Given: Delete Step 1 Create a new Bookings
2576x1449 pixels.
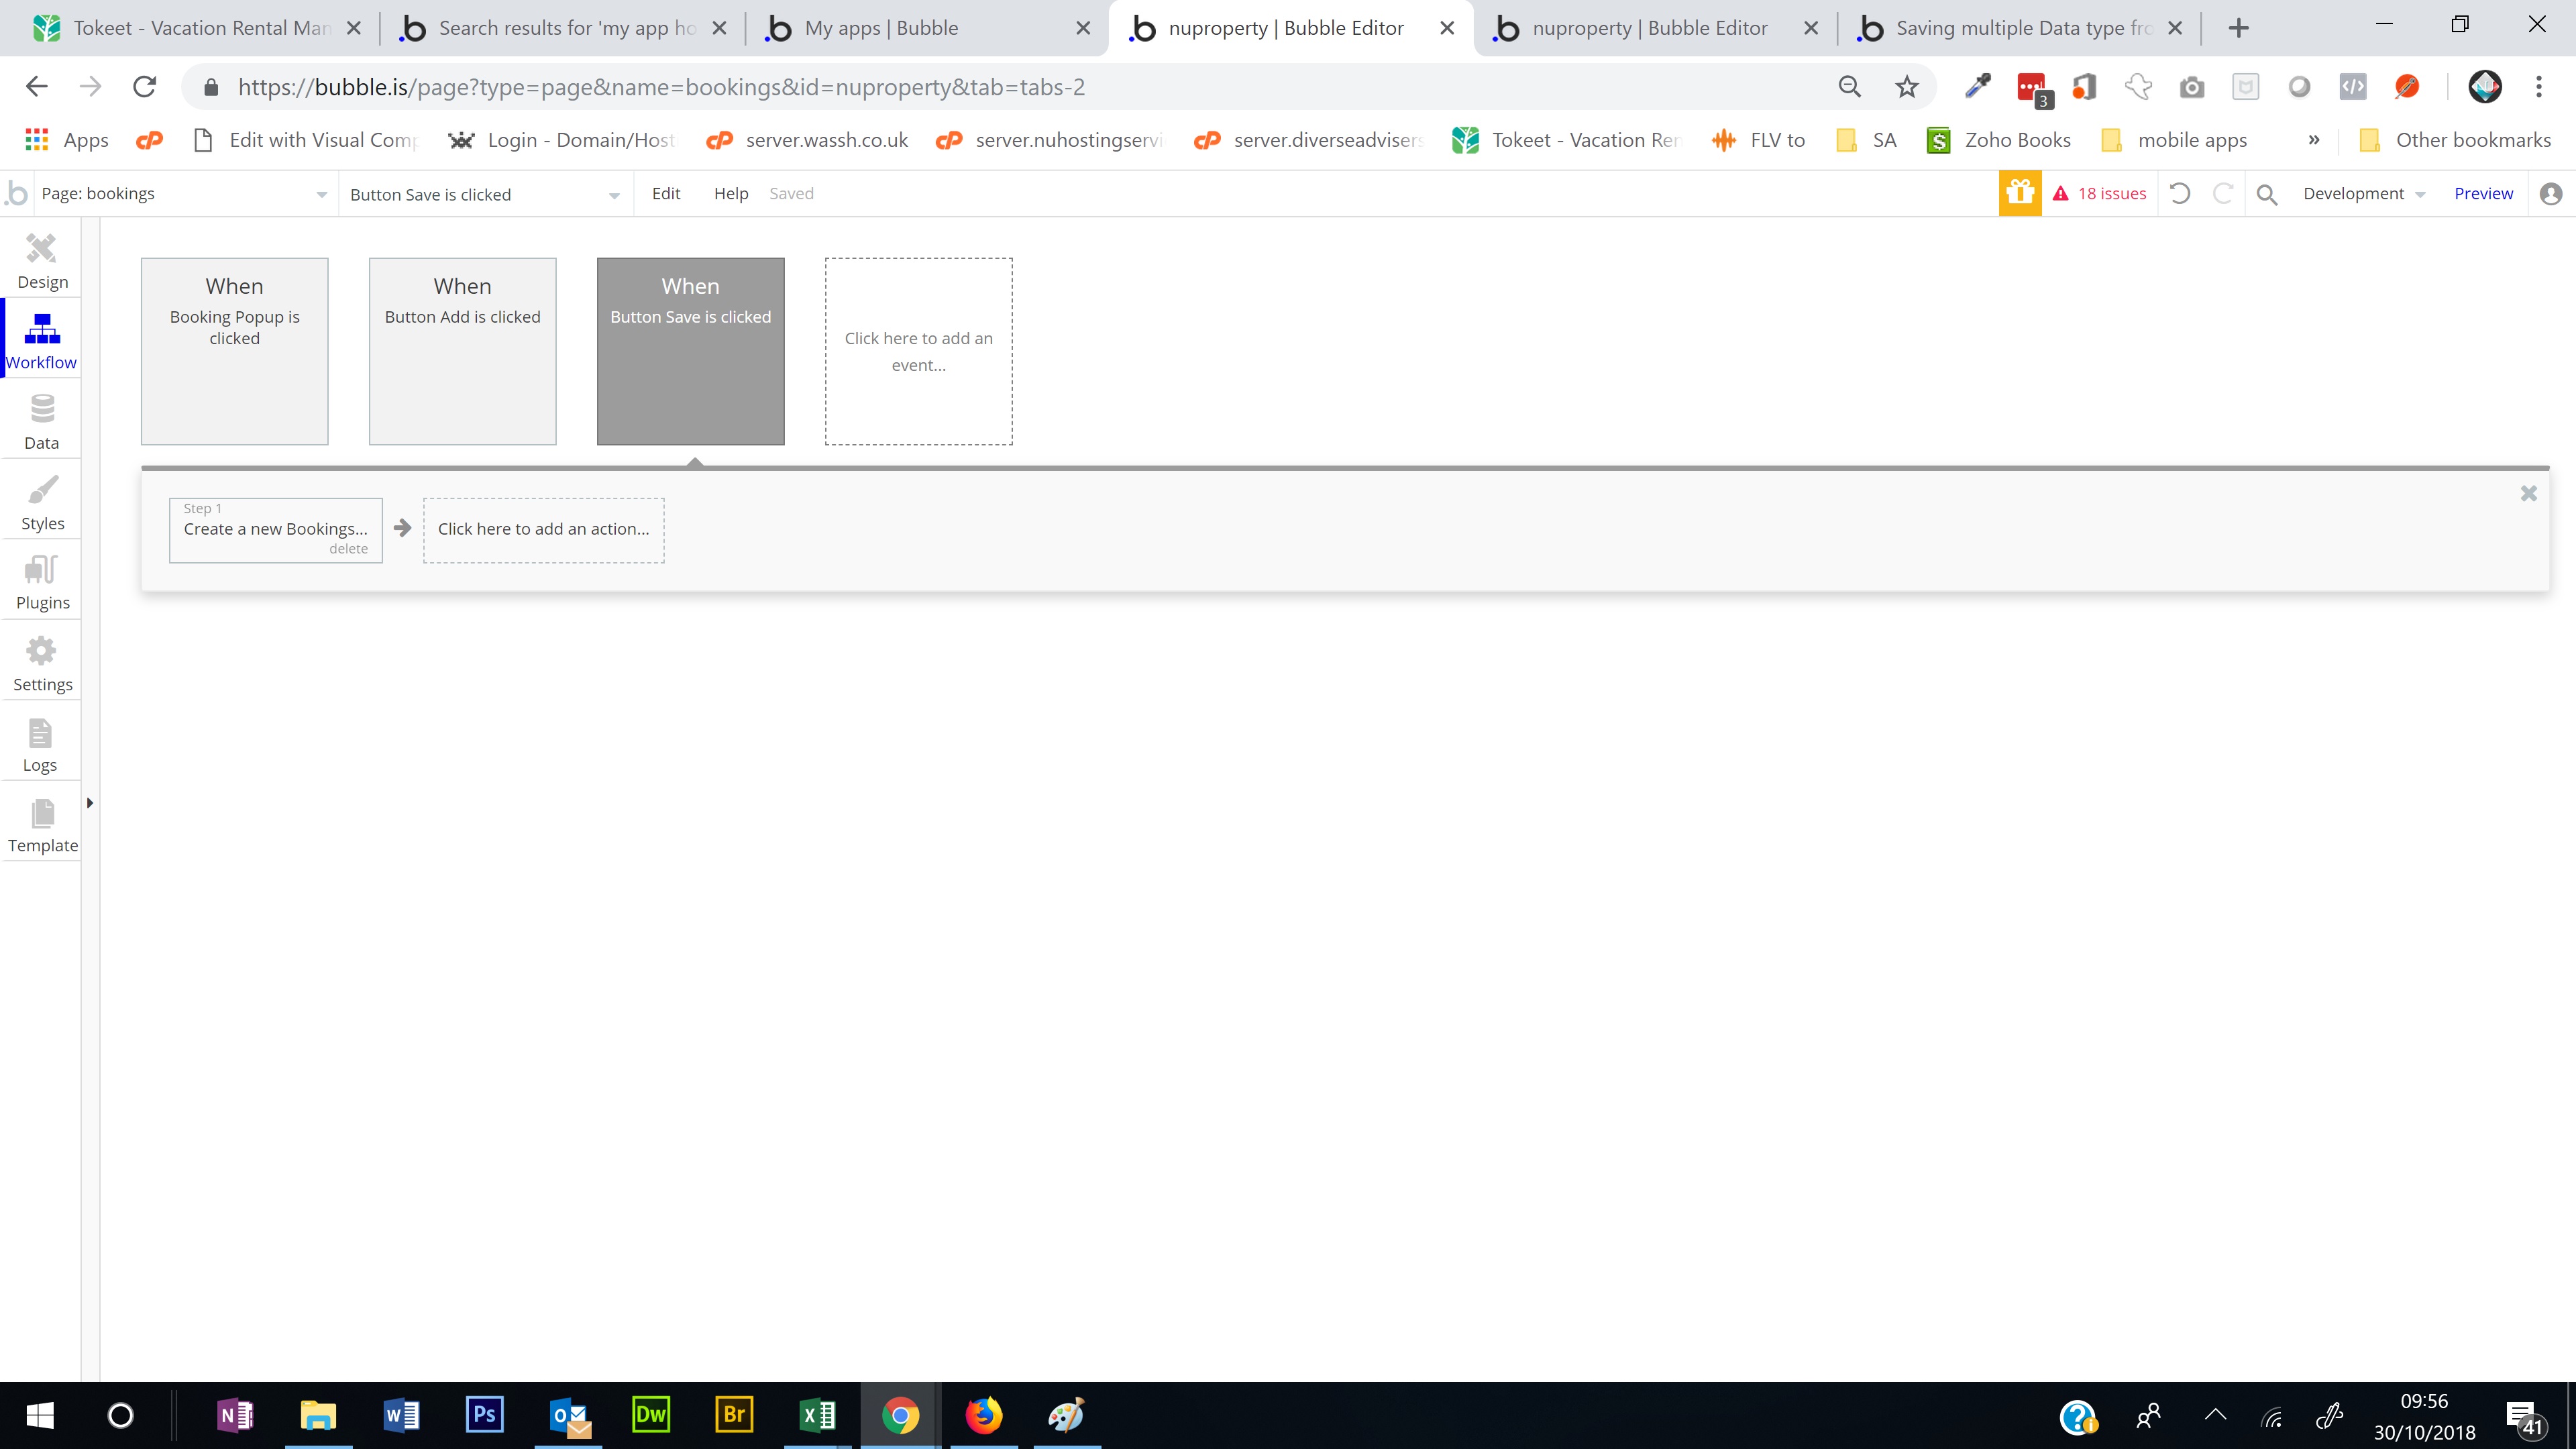Looking at the screenshot, I should click(x=348, y=549).
